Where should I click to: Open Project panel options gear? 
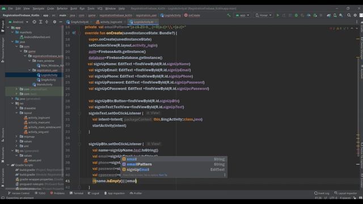point(54,22)
